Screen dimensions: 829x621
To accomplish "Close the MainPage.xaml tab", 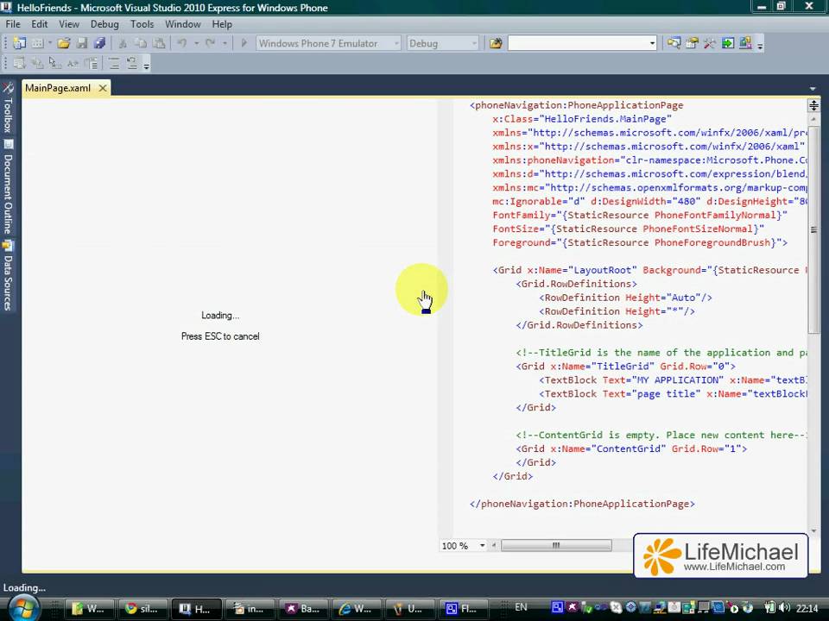I will (x=103, y=88).
